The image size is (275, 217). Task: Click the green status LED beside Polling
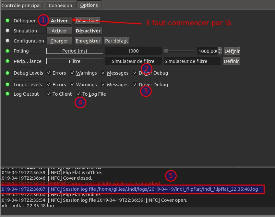point(7,51)
